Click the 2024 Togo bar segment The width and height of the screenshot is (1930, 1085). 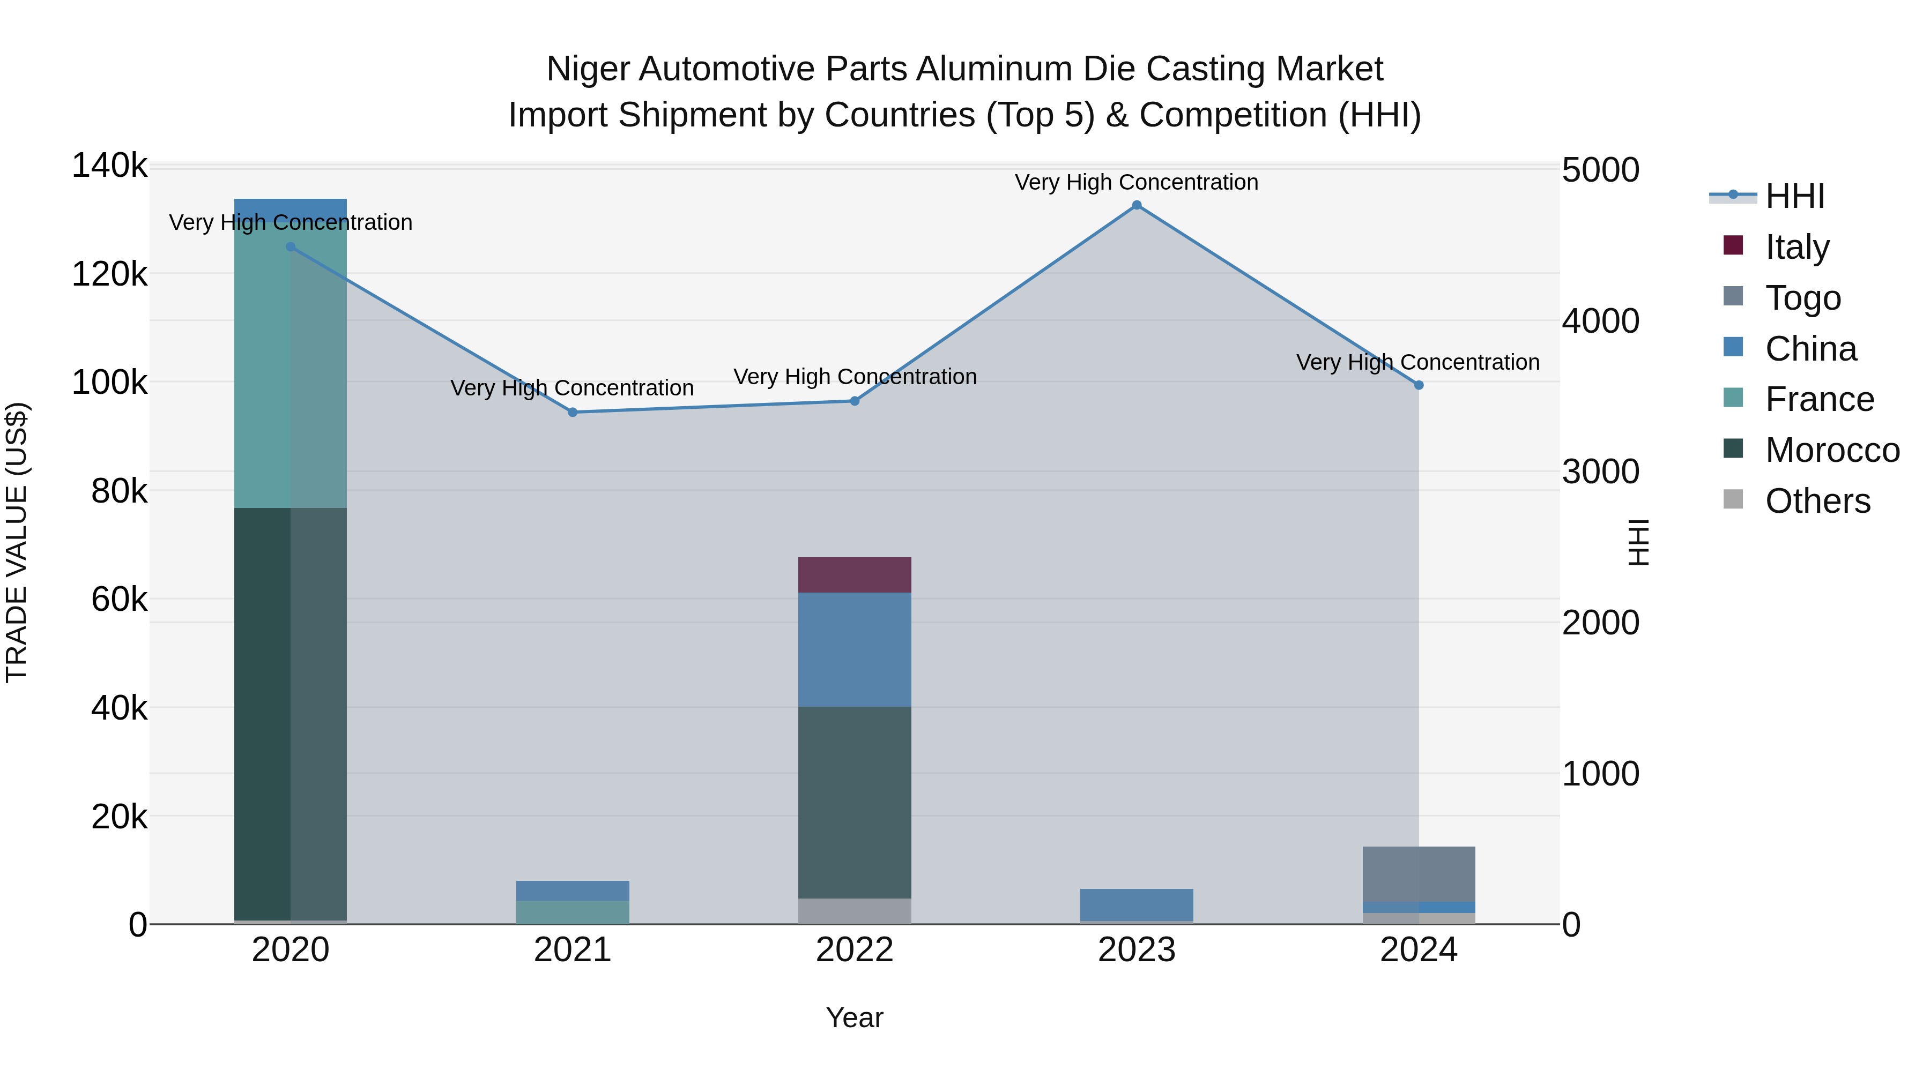coord(1418,874)
